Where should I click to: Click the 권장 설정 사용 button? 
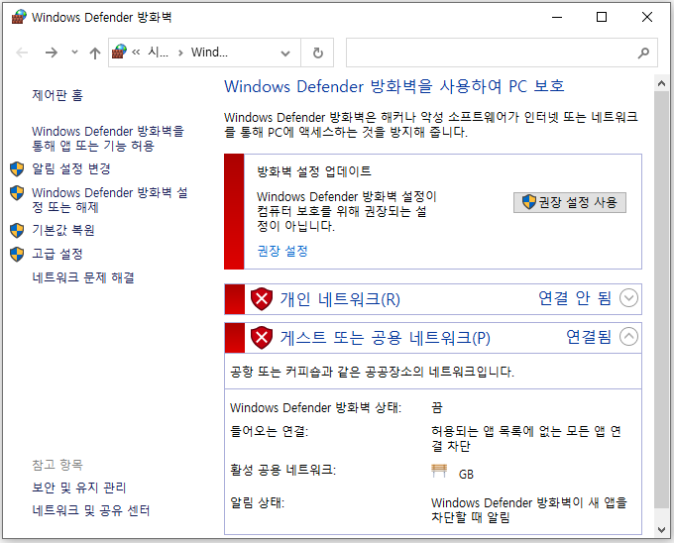point(570,202)
